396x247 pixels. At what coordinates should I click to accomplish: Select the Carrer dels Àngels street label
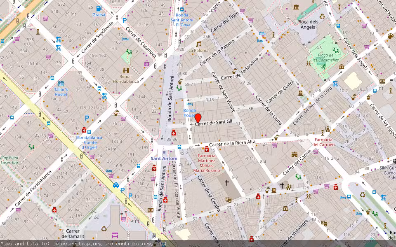355,54
